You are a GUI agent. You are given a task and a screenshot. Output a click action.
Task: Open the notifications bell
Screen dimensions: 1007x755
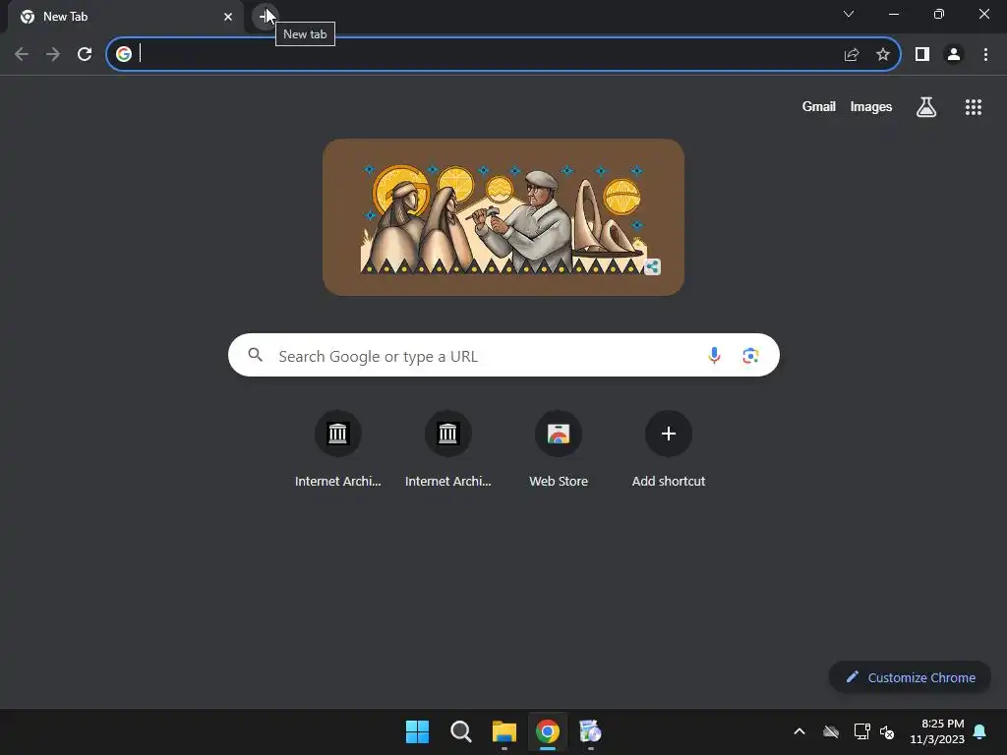(979, 731)
